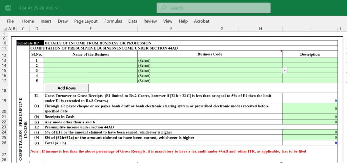This screenshot has height=164, width=347.
Task: Open the File menu
Action: click(10, 21)
